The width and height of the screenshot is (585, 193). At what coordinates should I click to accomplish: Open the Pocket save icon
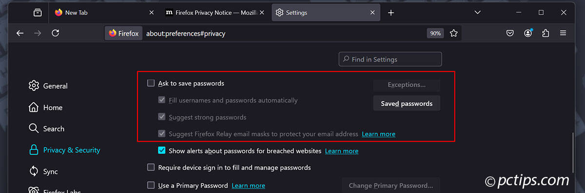(510, 33)
